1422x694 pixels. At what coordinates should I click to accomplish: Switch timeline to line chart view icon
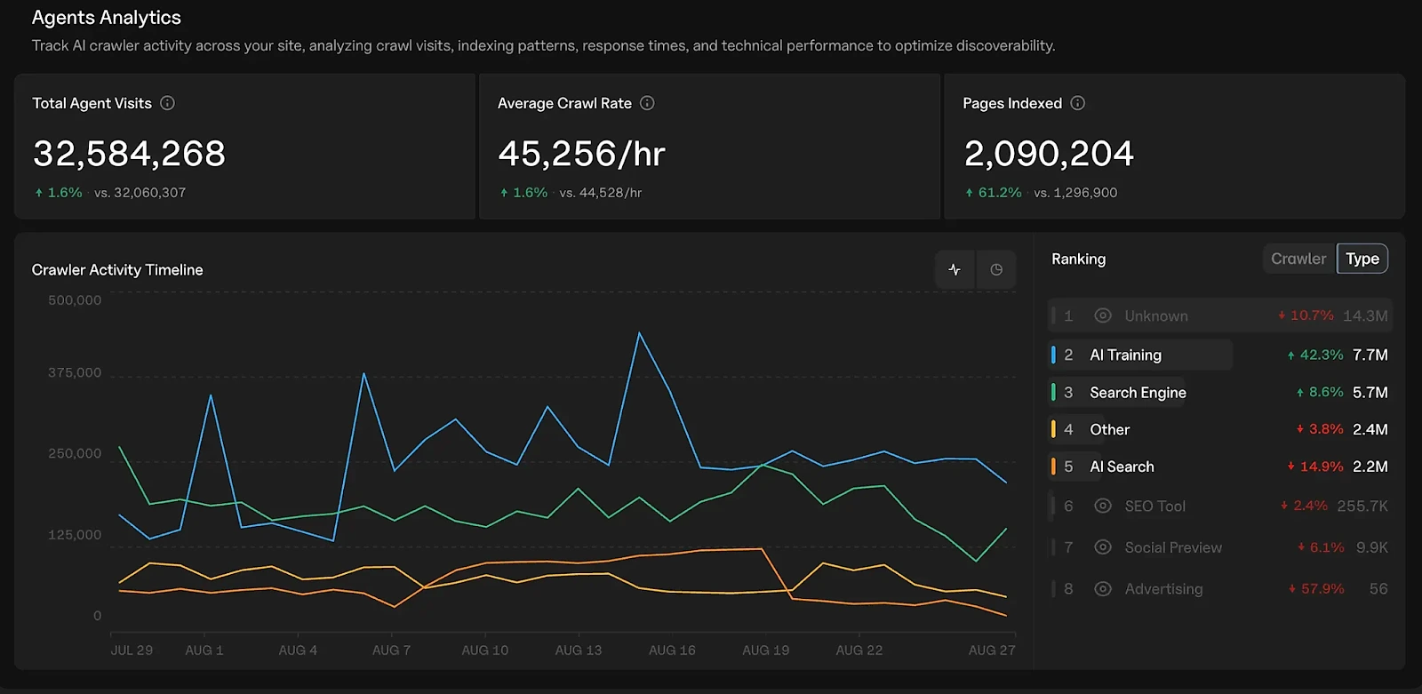[955, 269]
